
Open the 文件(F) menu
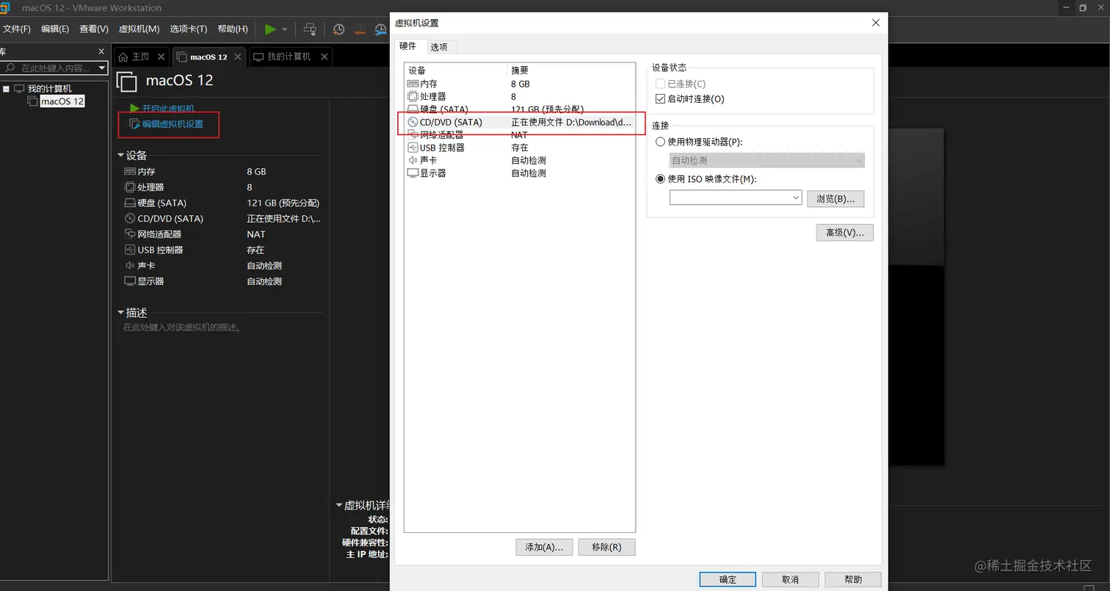(x=16, y=29)
